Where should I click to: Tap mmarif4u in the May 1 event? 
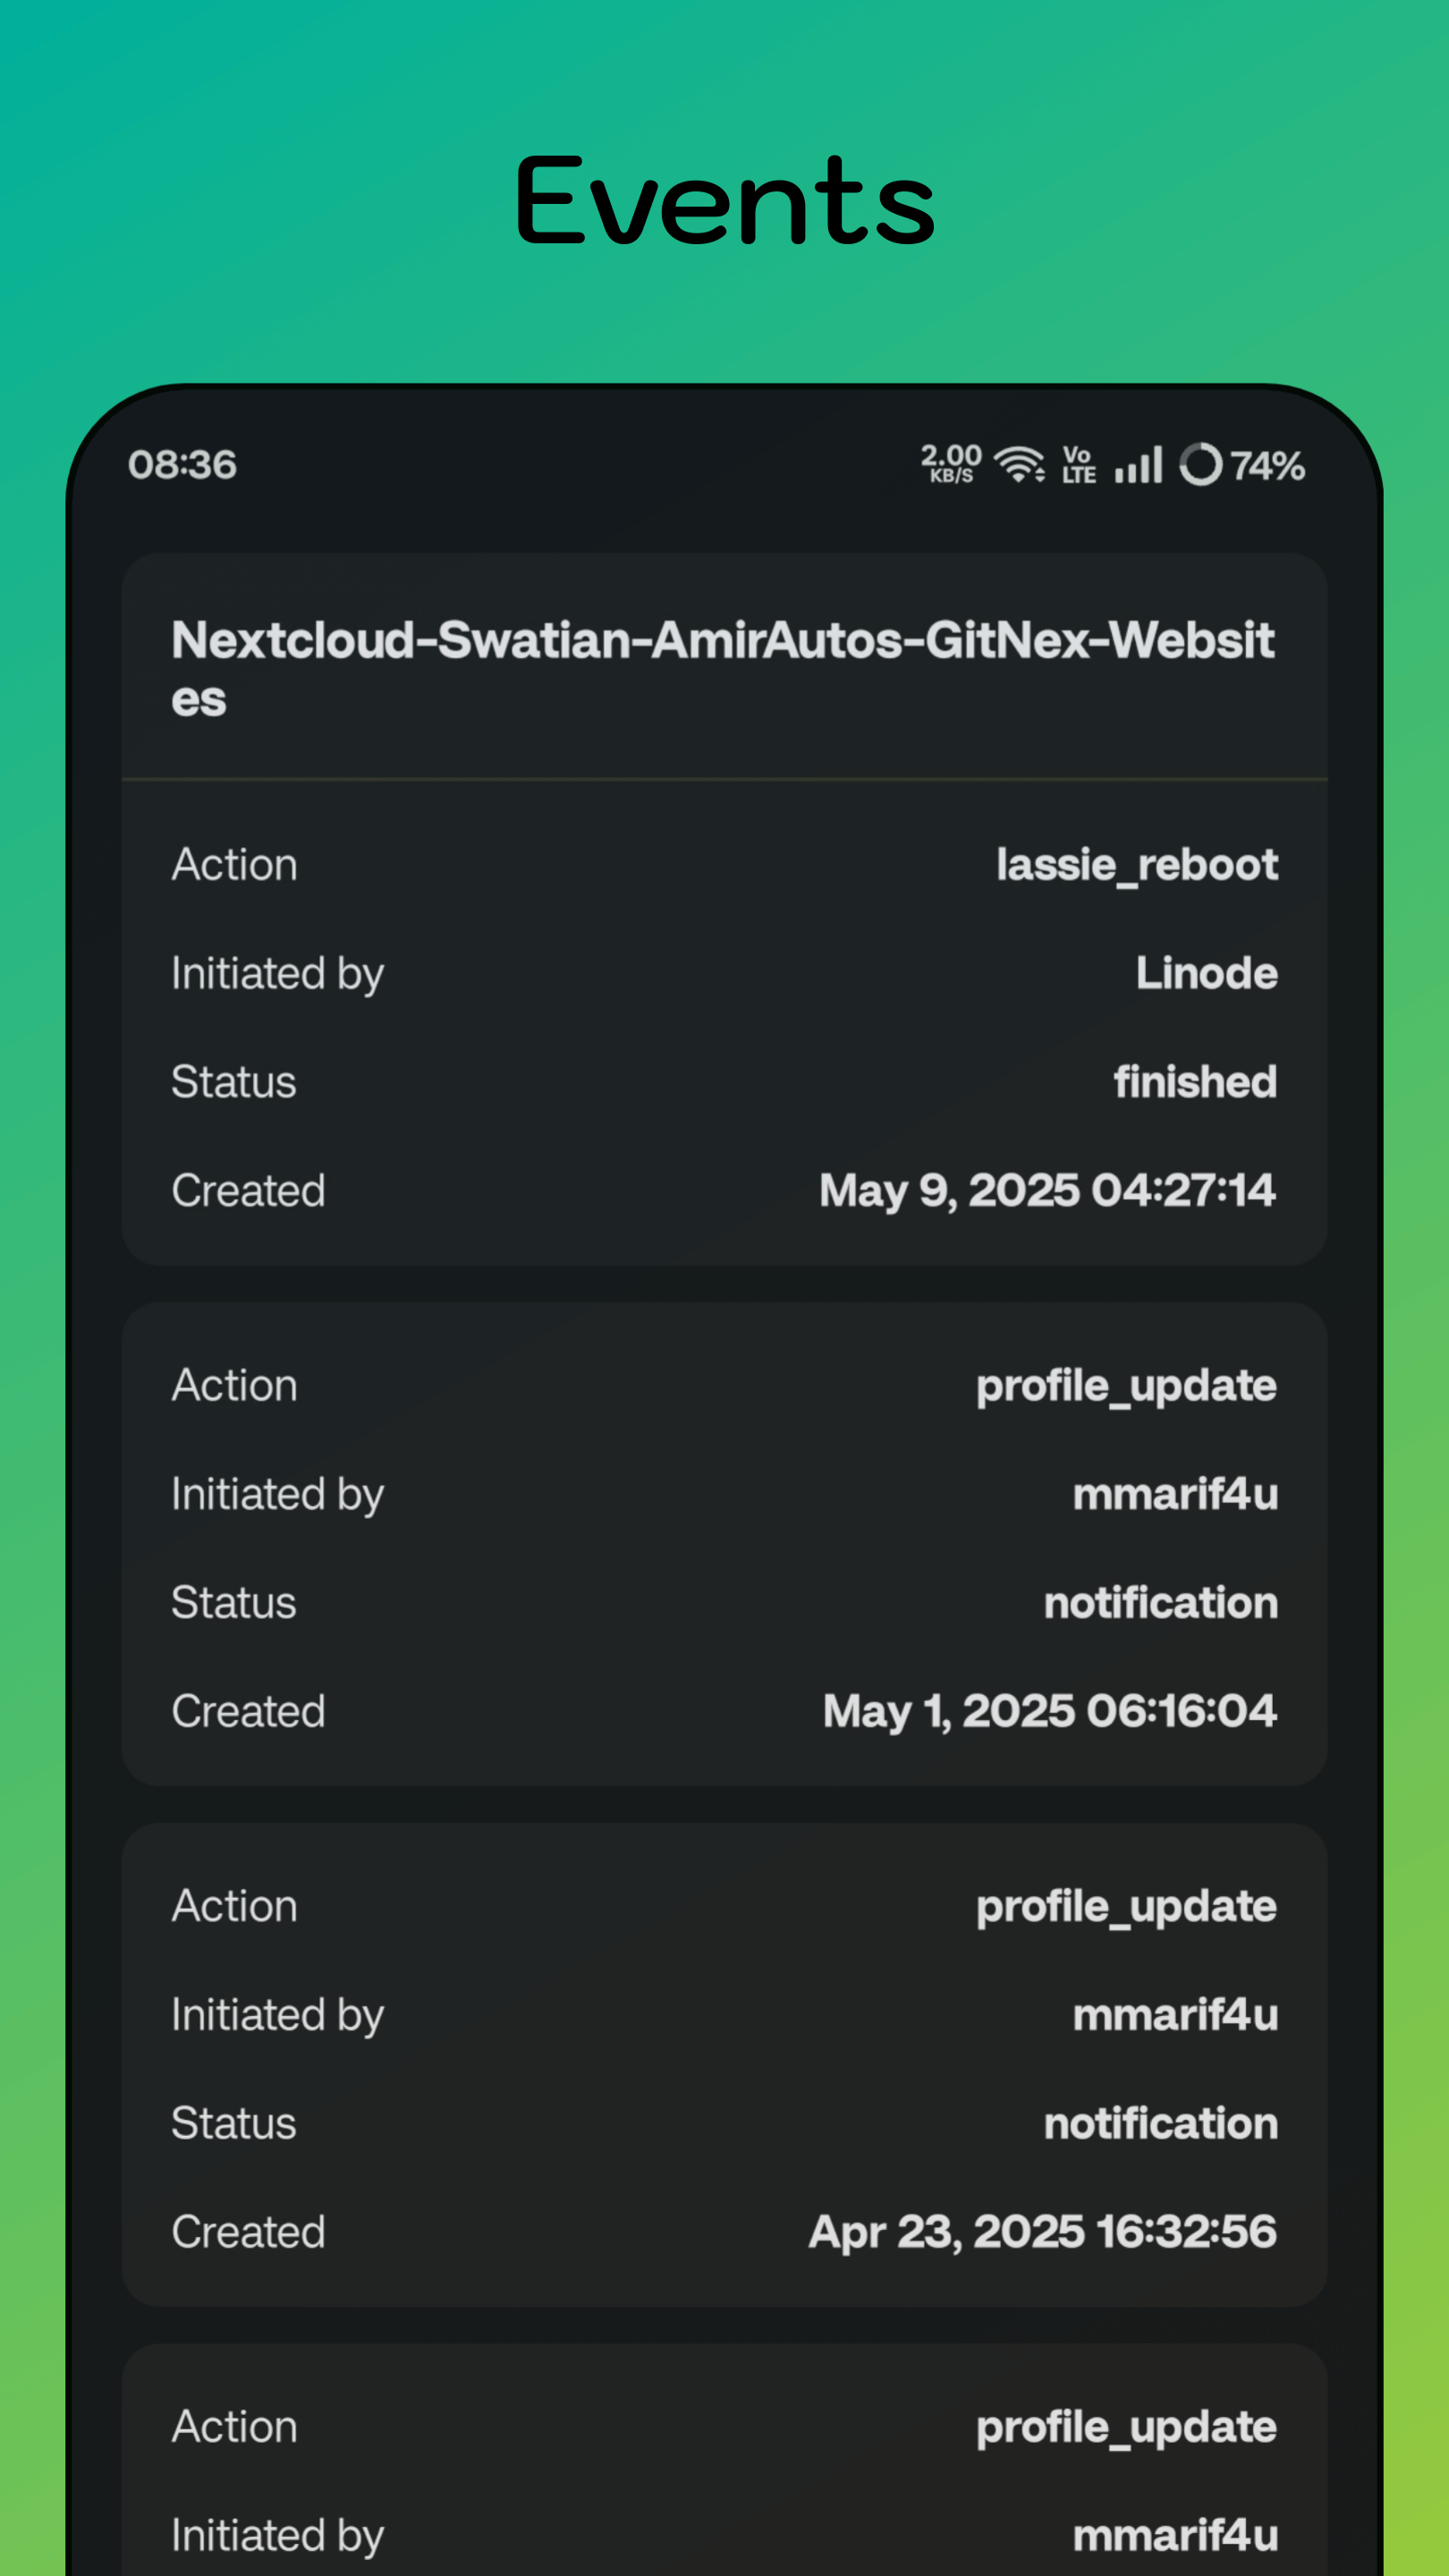(1175, 1495)
